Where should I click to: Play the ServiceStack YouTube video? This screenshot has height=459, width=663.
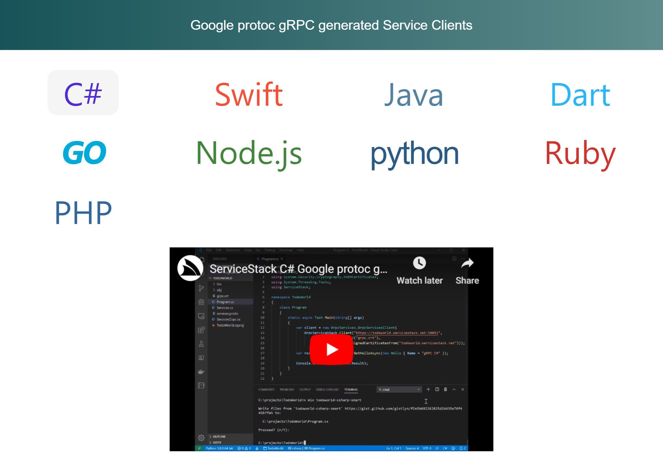point(331,349)
